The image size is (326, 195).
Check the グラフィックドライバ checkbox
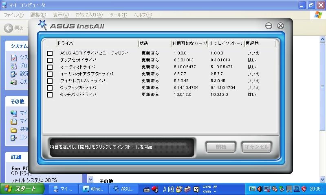click(x=50, y=88)
